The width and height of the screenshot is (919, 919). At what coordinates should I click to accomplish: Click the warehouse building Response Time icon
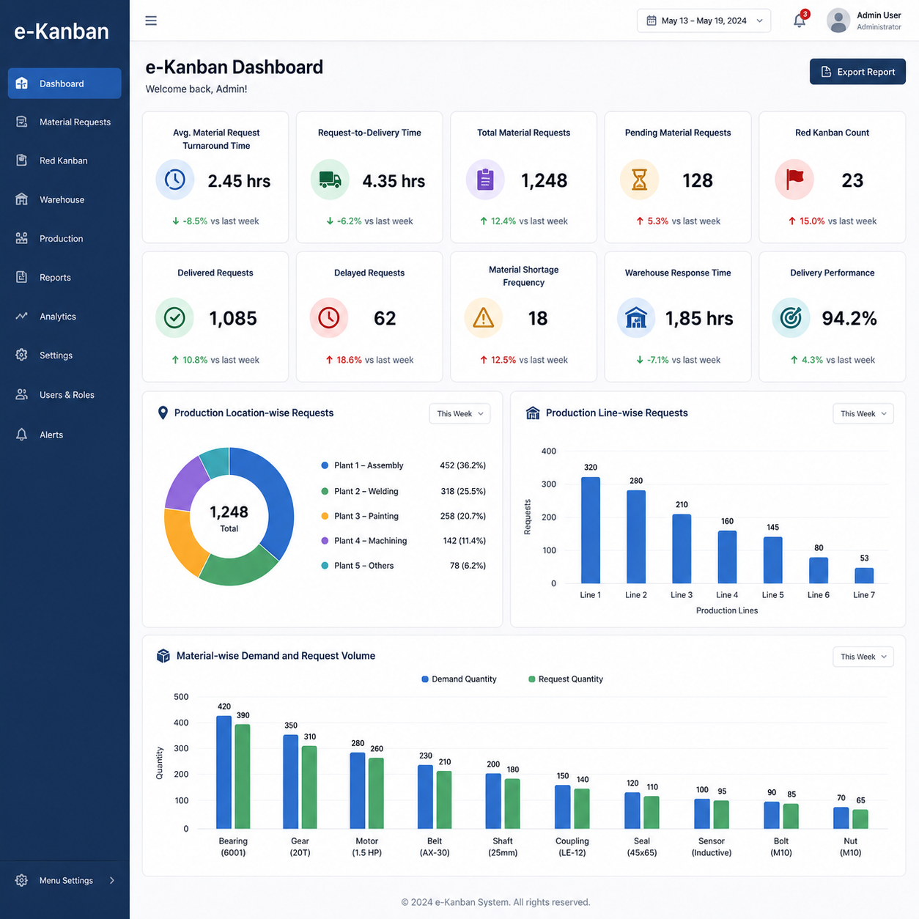[x=636, y=317]
